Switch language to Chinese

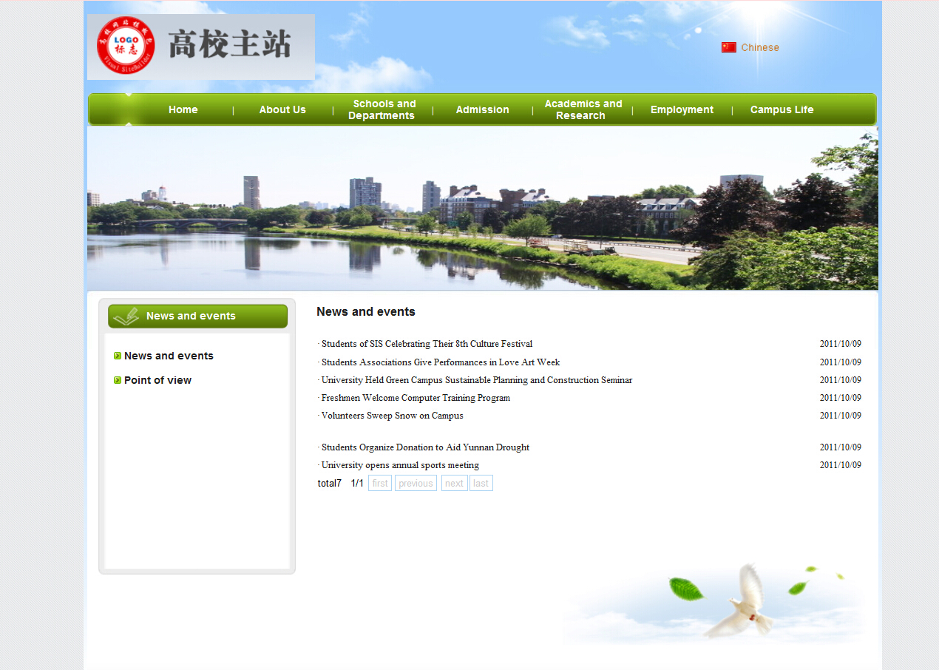[760, 47]
